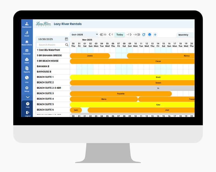Open the Oct-2025 month dropdown
Screen dimensions: 216x172
click(84, 34)
